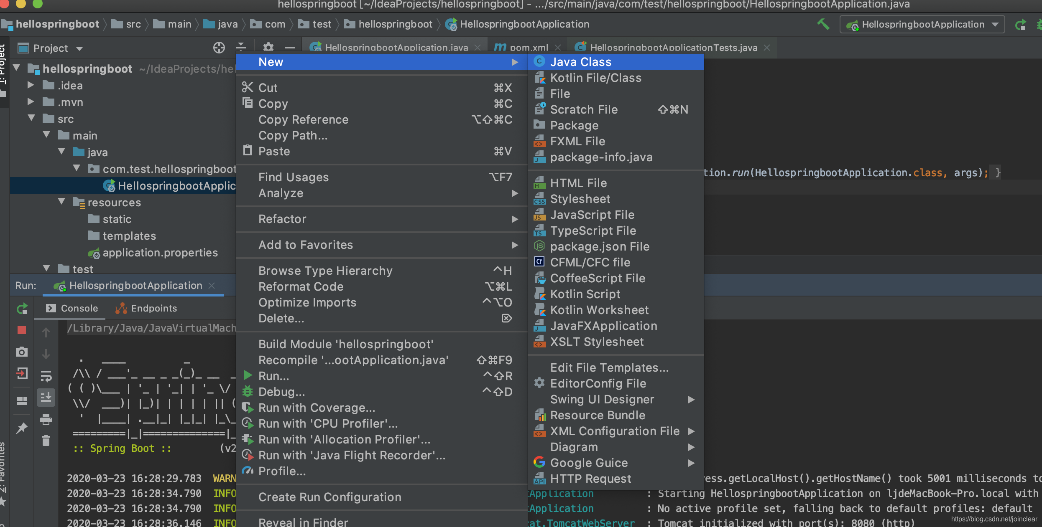This screenshot has width=1042, height=527.
Task: Toggle Scroll to end in console
Action: 46,398
